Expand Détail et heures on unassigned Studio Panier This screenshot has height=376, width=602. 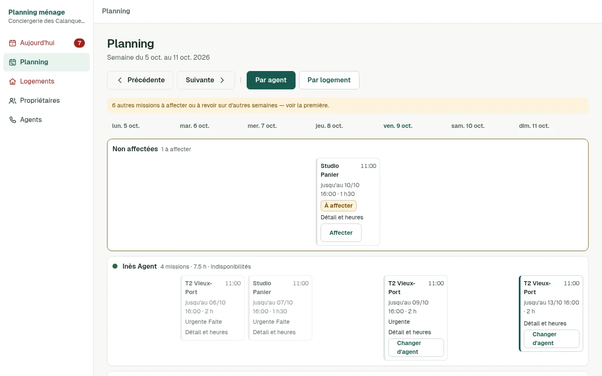342,217
